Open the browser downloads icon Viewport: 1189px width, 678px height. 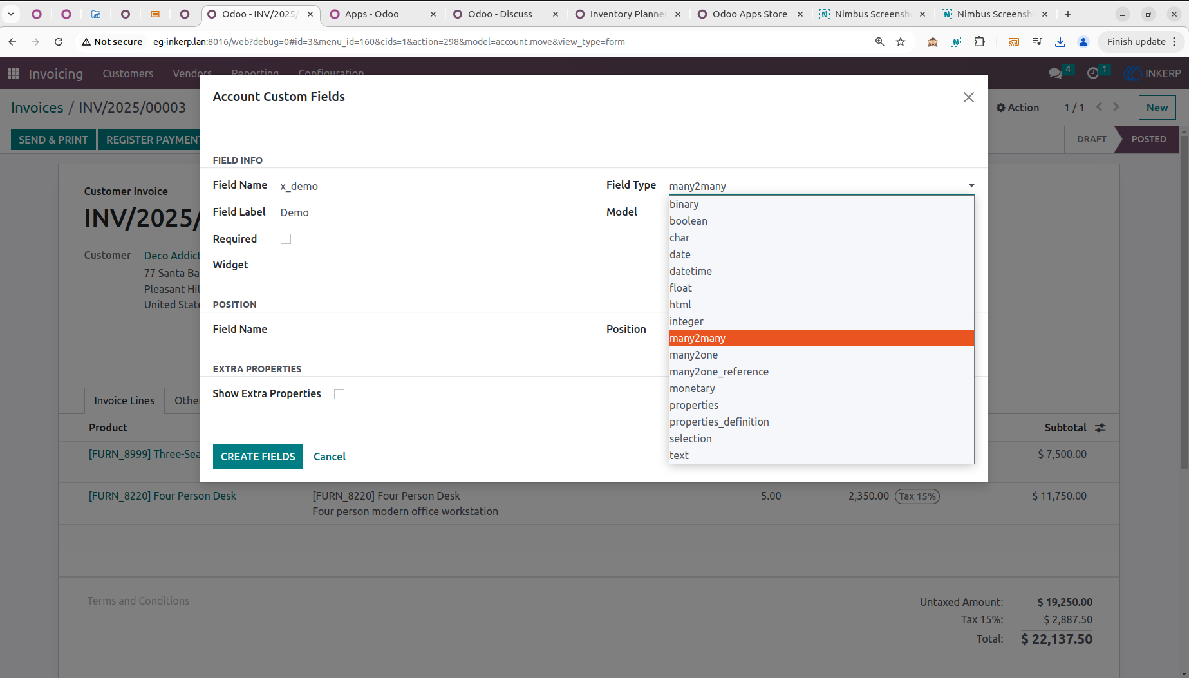(x=1060, y=42)
